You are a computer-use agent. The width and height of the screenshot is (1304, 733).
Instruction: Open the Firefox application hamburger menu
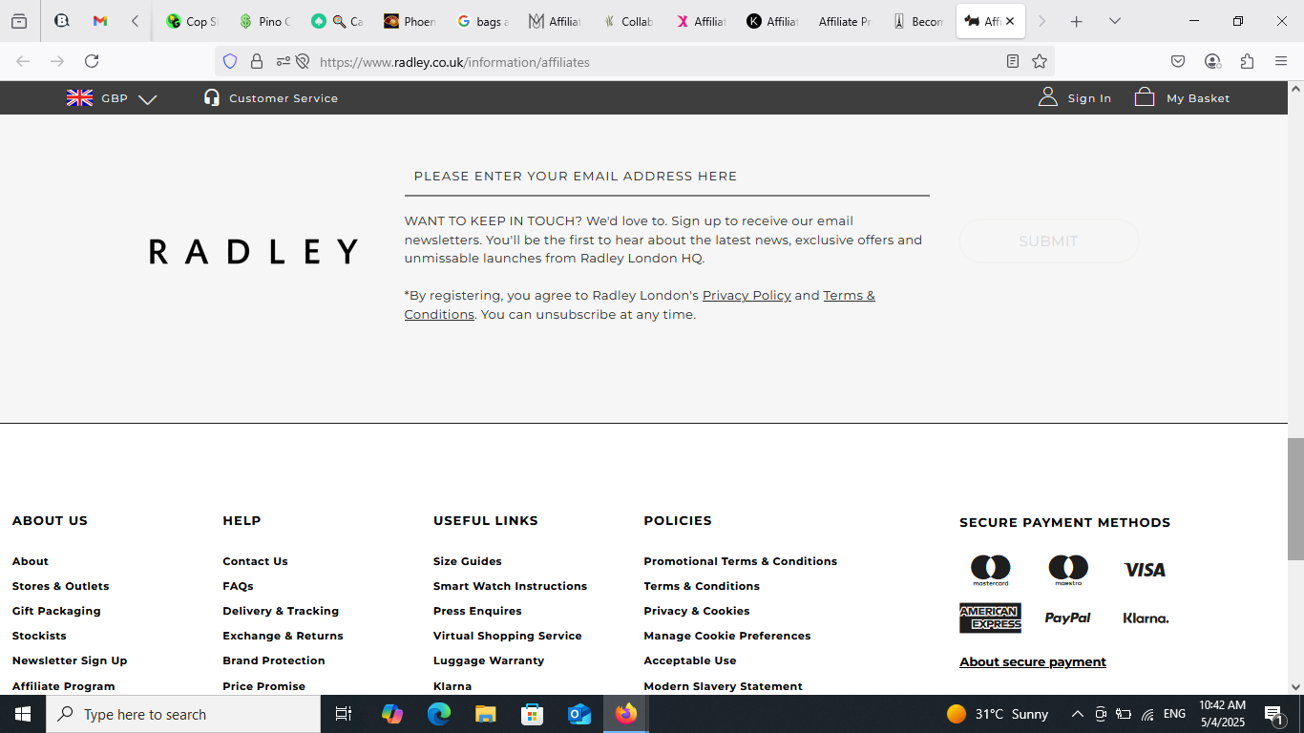click(1281, 61)
